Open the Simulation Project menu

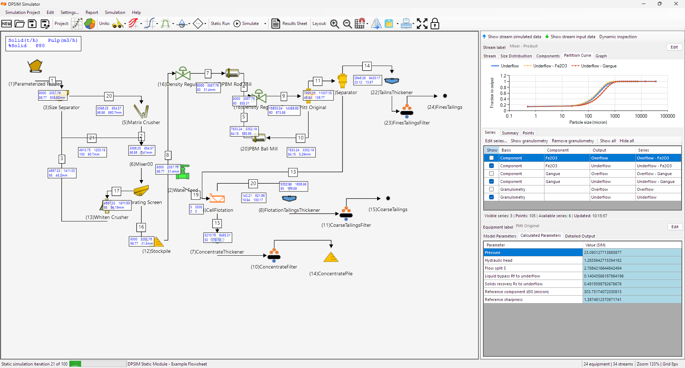[22, 12]
